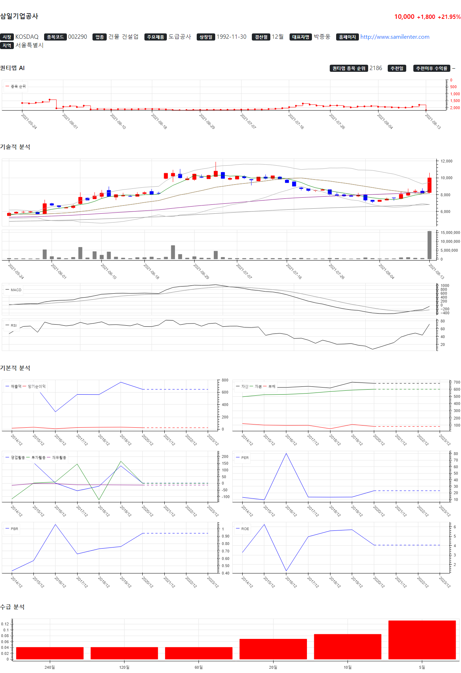Select CEO name 박종웅
The height and width of the screenshot is (673, 461).
click(322, 37)
